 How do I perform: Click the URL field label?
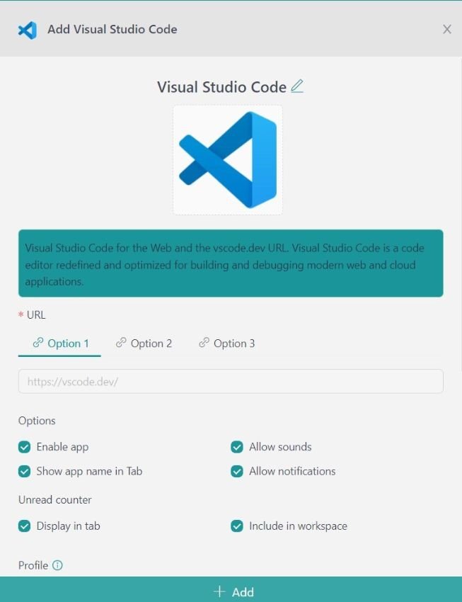[x=36, y=315]
